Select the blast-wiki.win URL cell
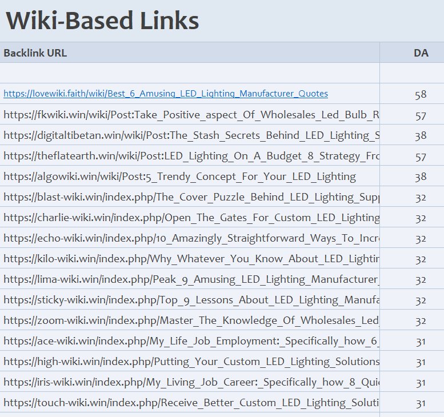 tap(191, 197)
